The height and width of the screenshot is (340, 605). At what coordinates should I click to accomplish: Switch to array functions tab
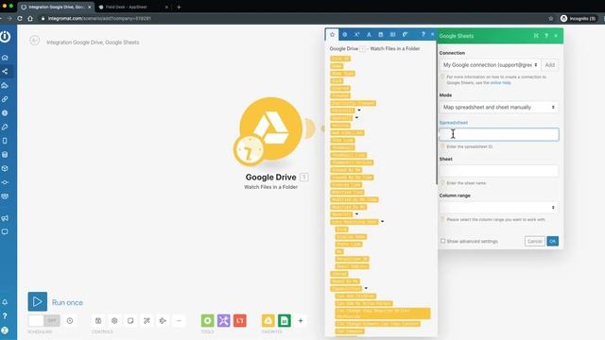tap(393, 34)
